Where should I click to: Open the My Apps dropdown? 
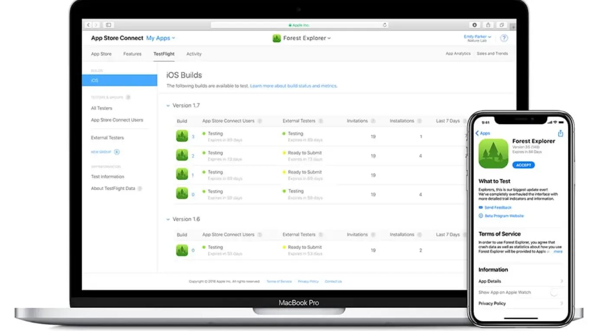[161, 38]
